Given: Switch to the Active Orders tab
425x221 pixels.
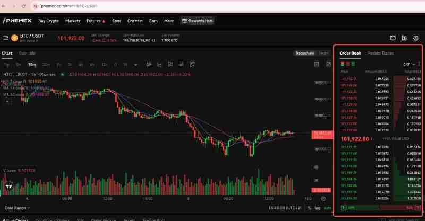Looking at the screenshot, I should tap(15, 219).
